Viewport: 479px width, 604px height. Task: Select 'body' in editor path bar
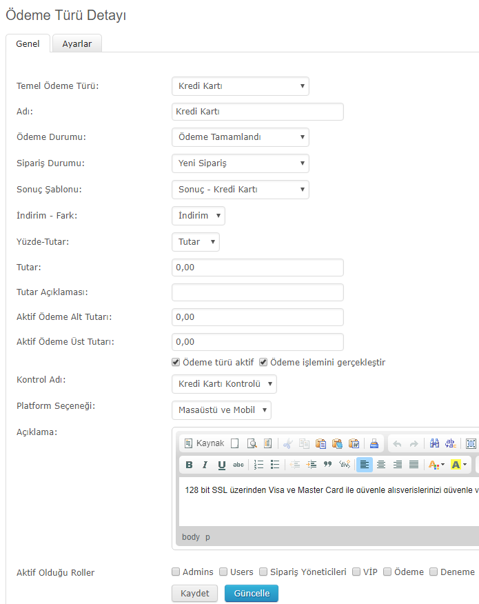191,536
